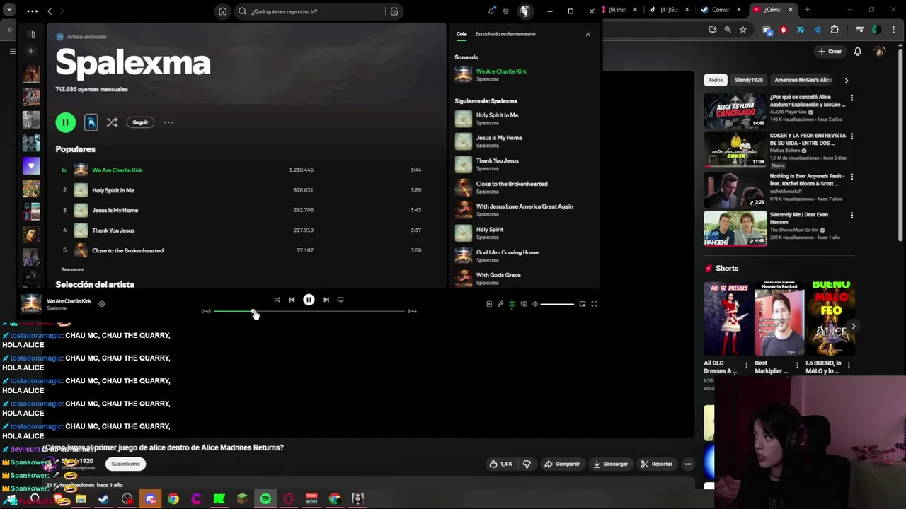
Task: Go to previous track in Spotify
Action: (x=292, y=300)
